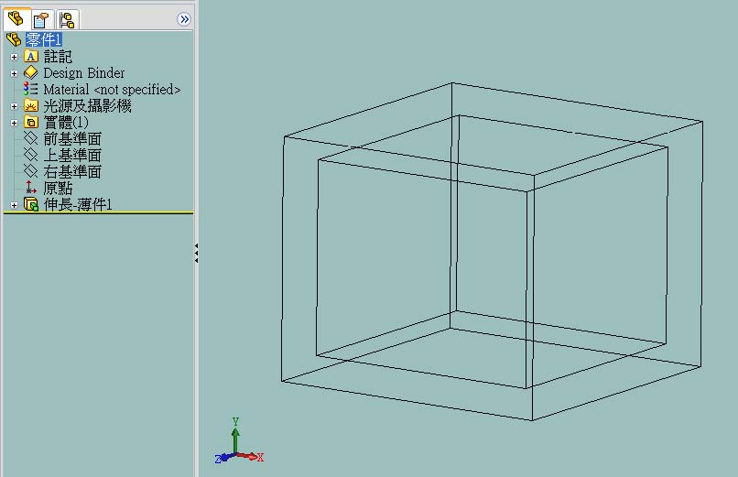Select the Design Binder label
The height and width of the screenshot is (477, 738).
pyautogui.click(x=83, y=73)
